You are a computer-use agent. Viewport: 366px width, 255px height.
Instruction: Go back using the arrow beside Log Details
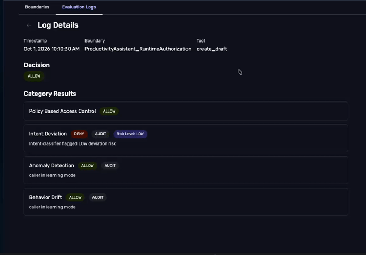(x=29, y=25)
